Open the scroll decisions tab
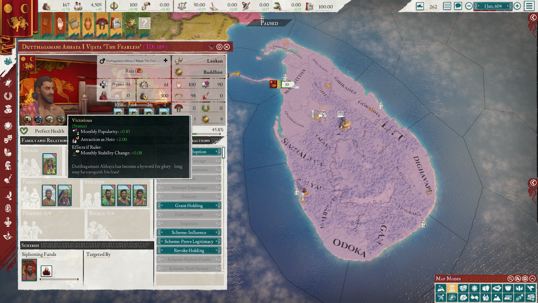This screenshot has height=303, width=538. tap(74, 24)
